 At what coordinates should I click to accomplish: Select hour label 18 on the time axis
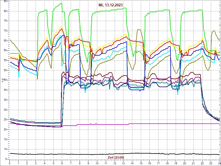pos(167,163)
